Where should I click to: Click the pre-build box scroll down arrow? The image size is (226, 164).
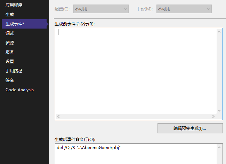tap(219, 111)
